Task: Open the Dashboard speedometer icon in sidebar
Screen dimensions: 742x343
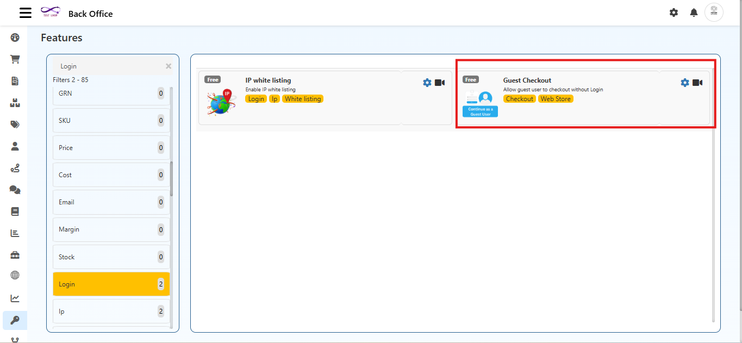Action: [15, 37]
